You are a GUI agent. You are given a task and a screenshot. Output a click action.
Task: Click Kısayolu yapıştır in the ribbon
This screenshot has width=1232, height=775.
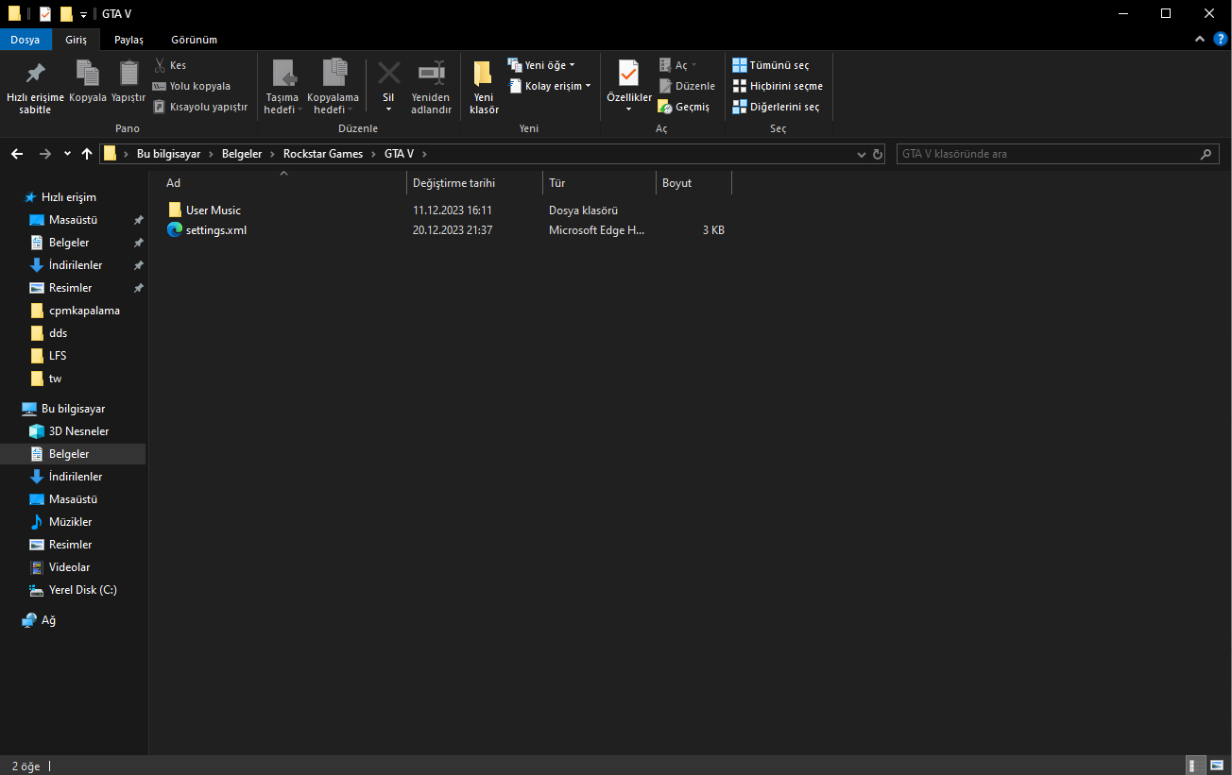click(200, 107)
